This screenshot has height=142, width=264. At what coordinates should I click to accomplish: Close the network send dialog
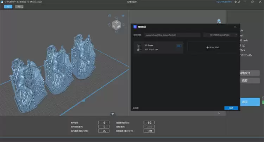coord(235,26)
